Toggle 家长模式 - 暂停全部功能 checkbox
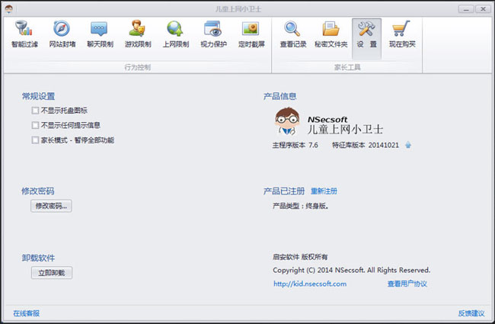 click(x=35, y=140)
